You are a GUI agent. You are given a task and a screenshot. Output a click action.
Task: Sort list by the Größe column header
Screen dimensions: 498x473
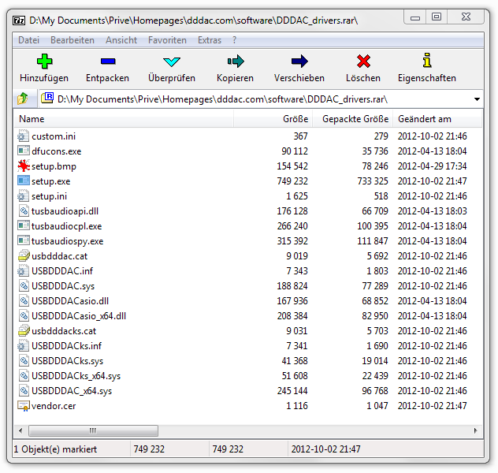tap(295, 119)
